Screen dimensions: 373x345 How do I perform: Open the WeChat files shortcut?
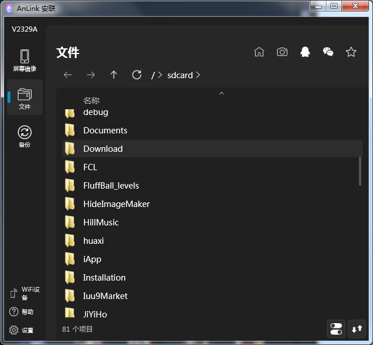[328, 52]
